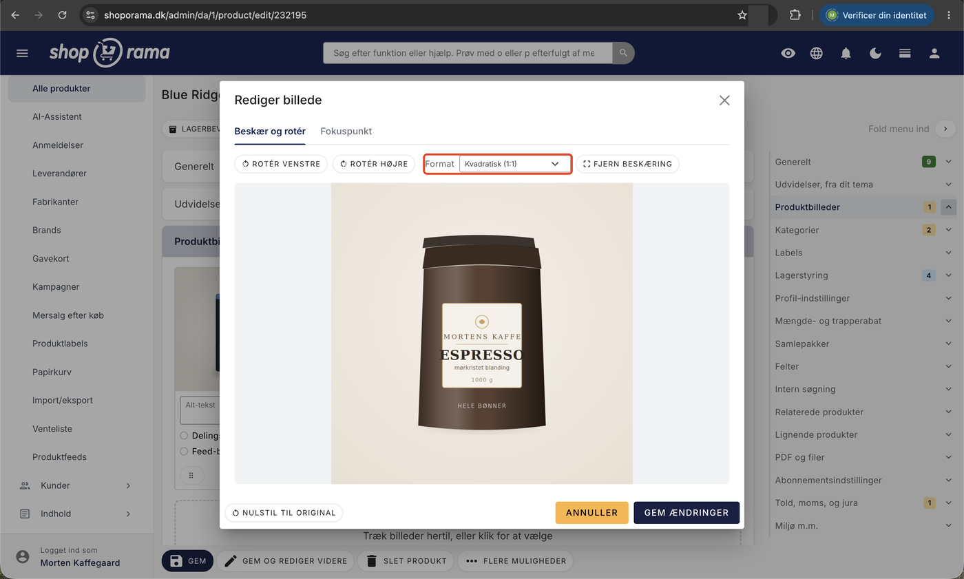Open Anmeldelser in sidebar

point(58,145)
